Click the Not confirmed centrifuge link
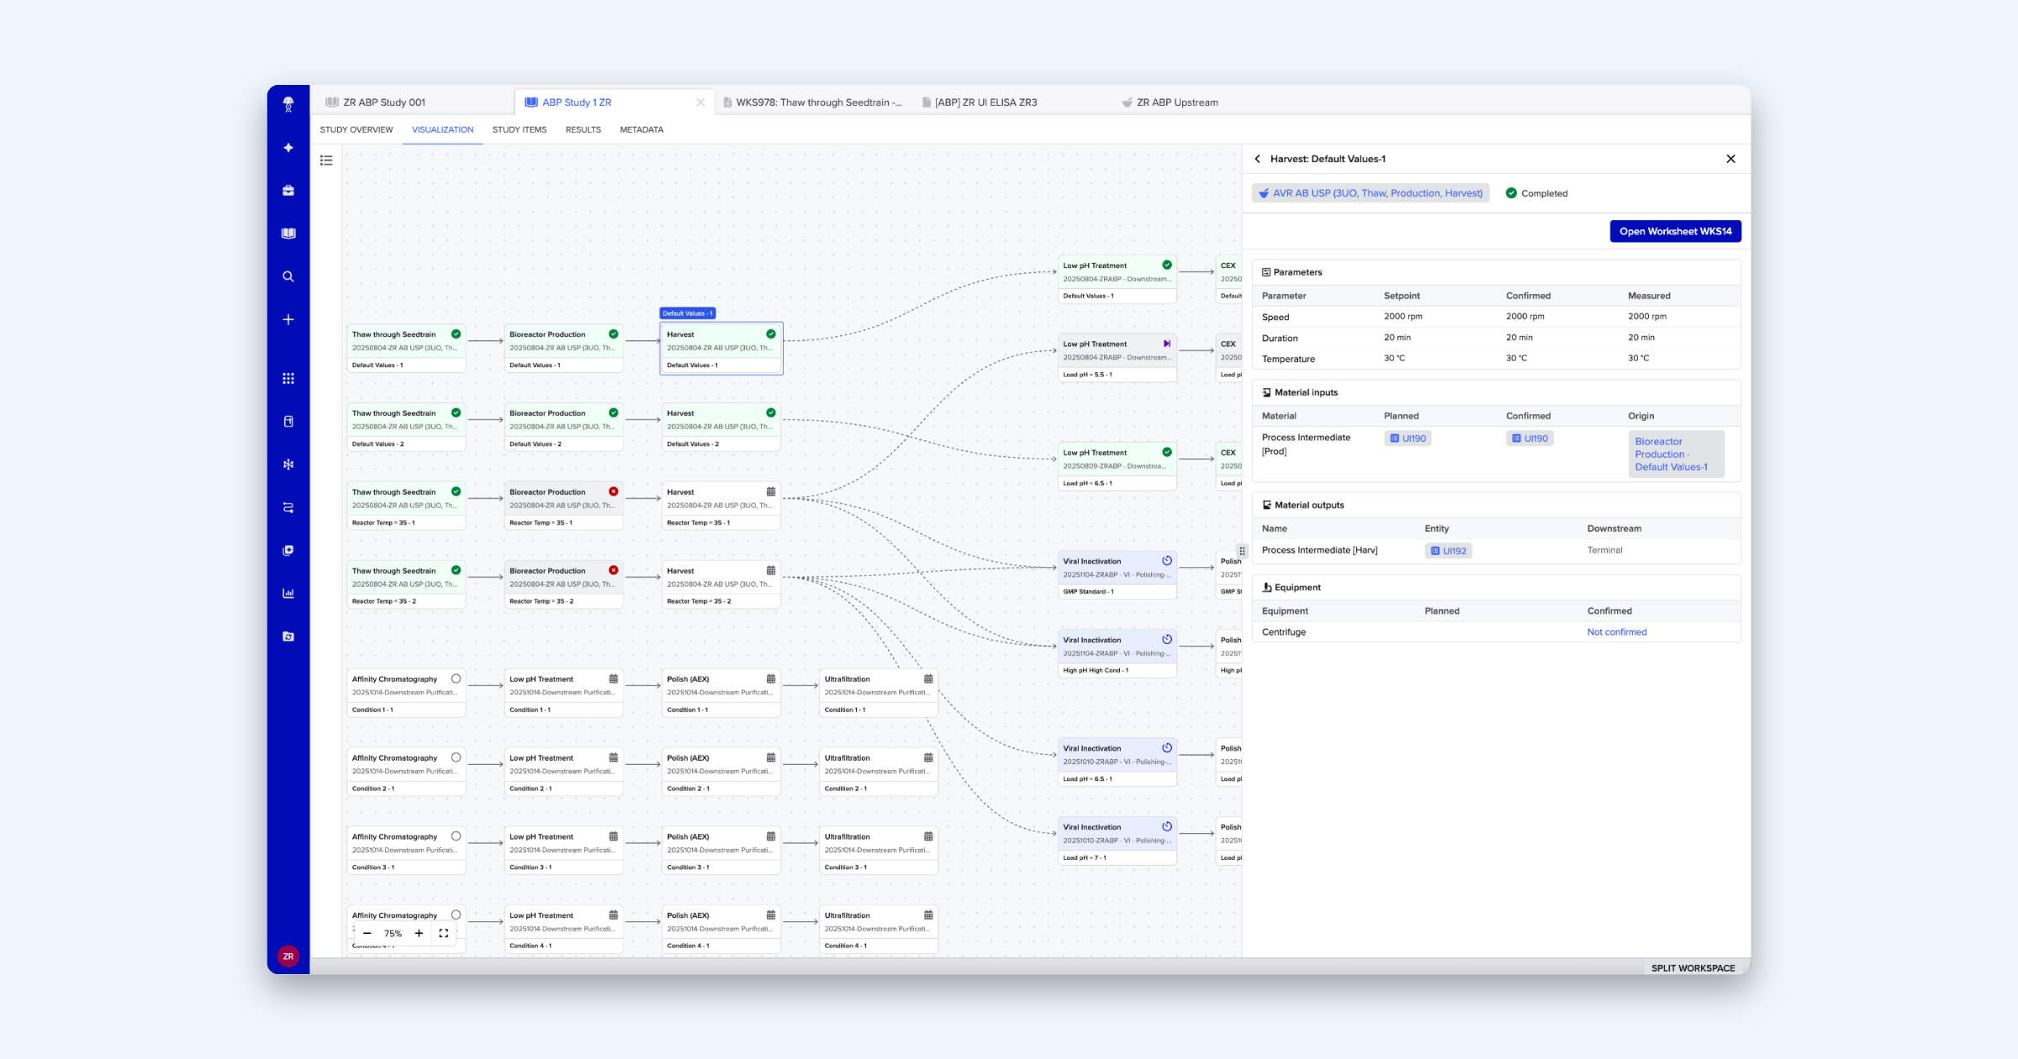Image resolution: width=2018 pixels, height=1059 pixels. [1616, 632]
